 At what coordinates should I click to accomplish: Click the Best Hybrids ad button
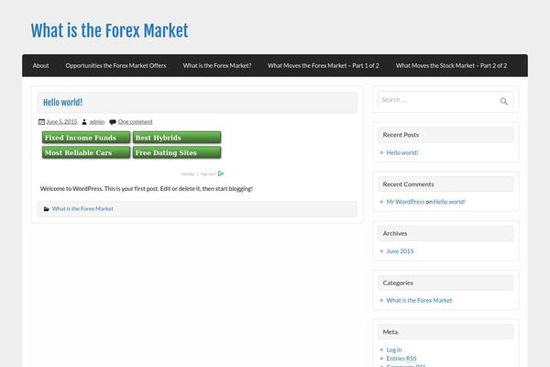(177, 138)
